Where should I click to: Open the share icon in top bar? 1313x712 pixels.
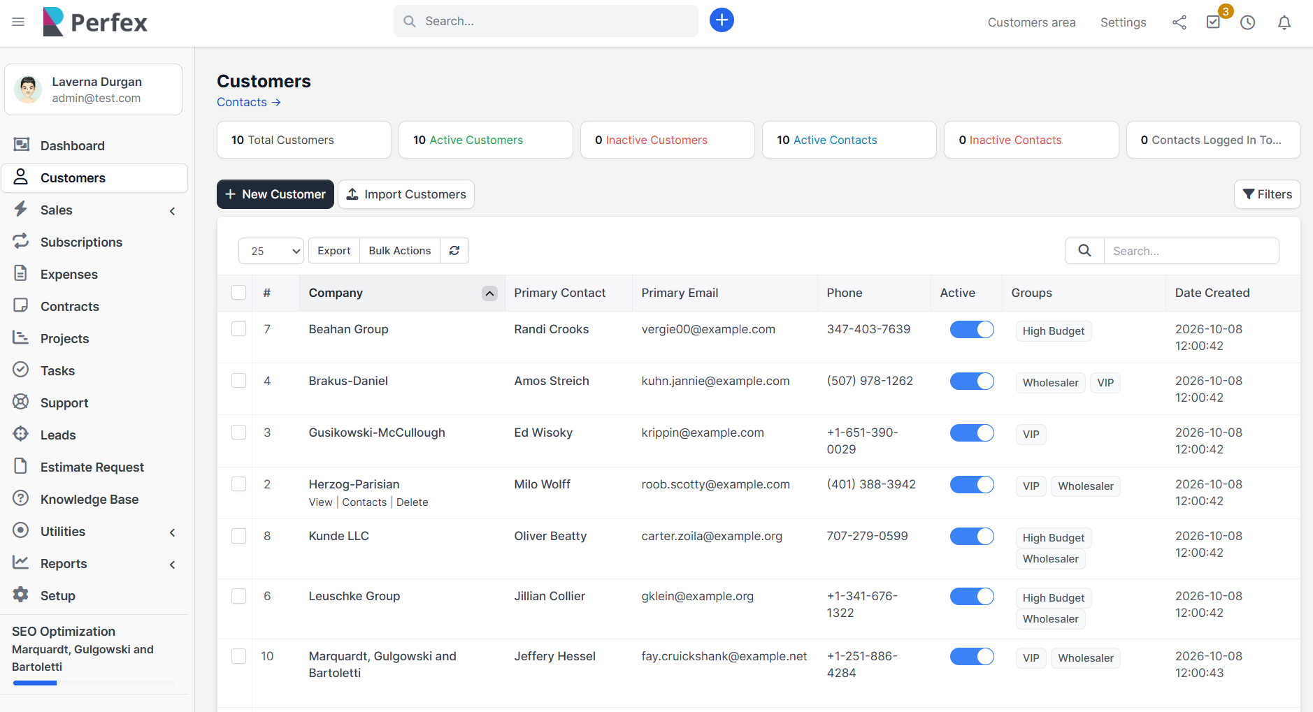[x=1179, y=22]
